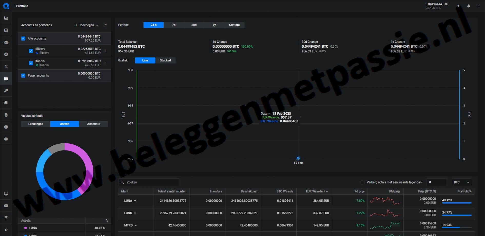The image size is (485, 236).
Task: Open the BTC currency dropdown
Action: [x=461, y=182]
